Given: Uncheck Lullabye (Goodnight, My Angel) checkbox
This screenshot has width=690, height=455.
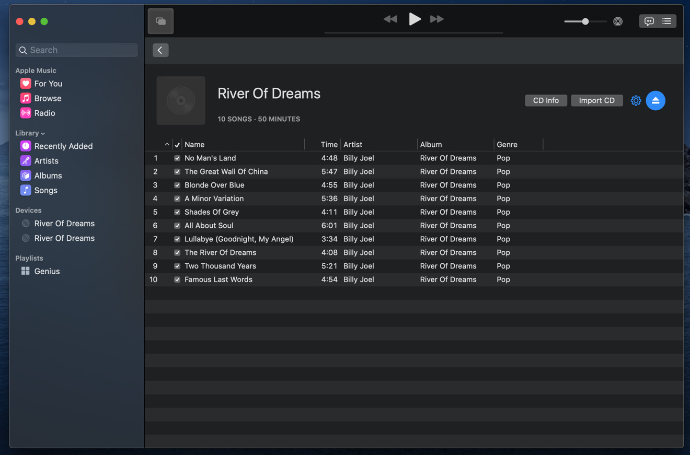Looking at the screenshot, I should pos(177,239).
